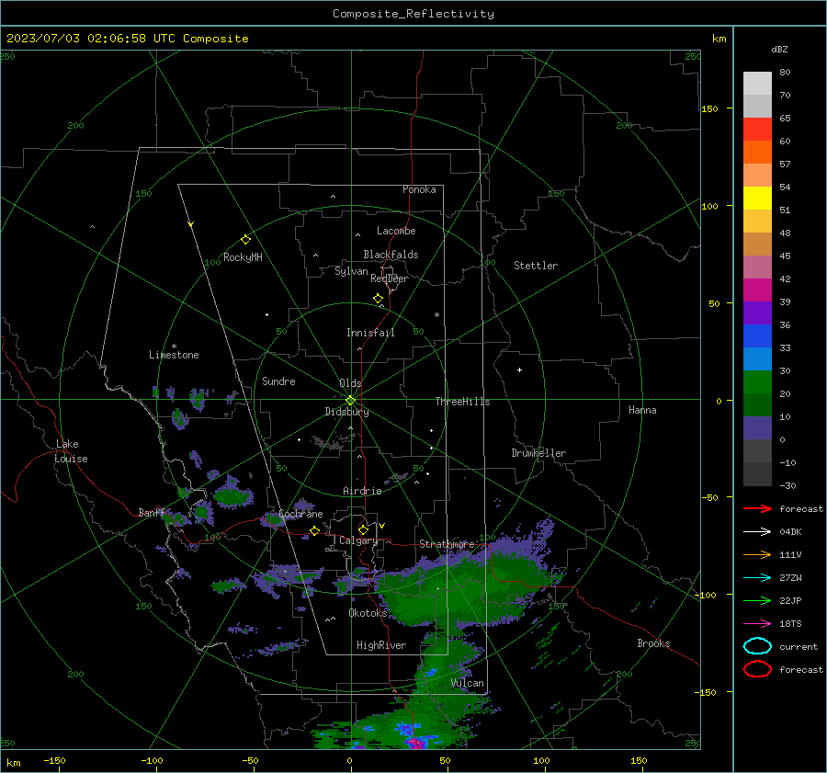Viewport: 827px width, 773px height.
Task: Click the Didsbury town label
Action: tap(346, 412)
